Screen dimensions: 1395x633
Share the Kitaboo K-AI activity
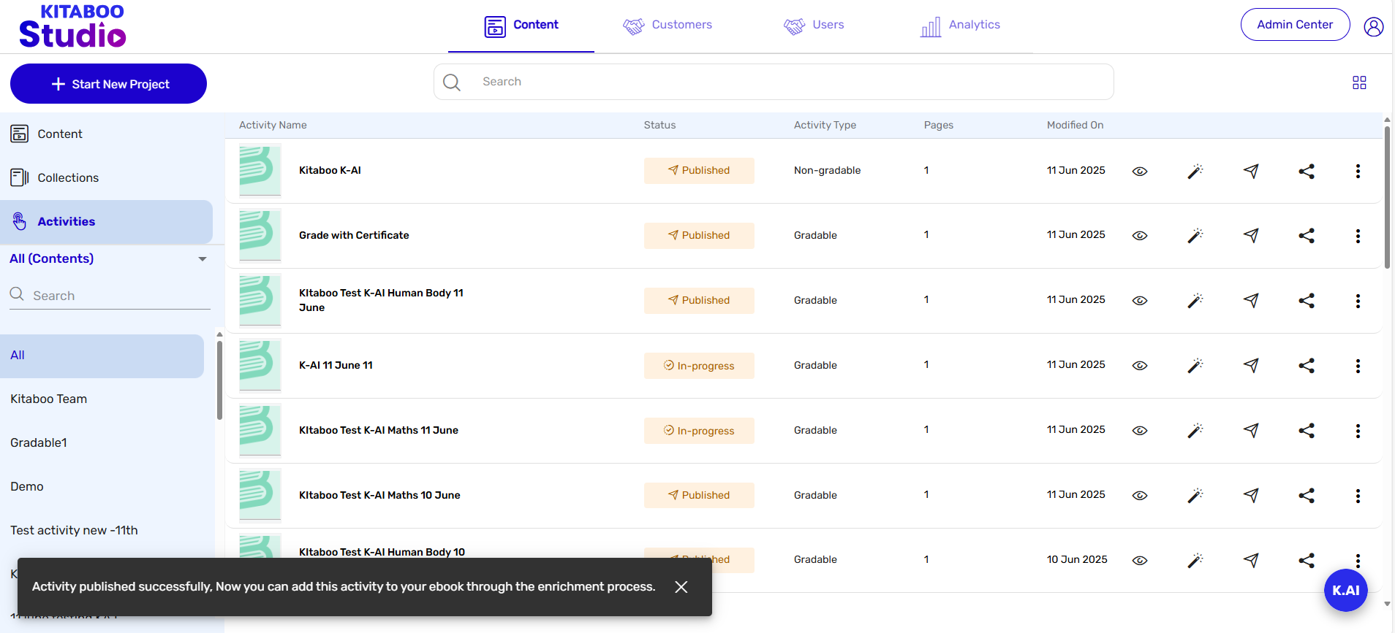point(1307,172)
